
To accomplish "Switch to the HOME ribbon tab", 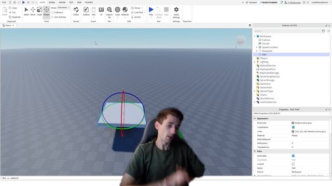I will [43, 2].
